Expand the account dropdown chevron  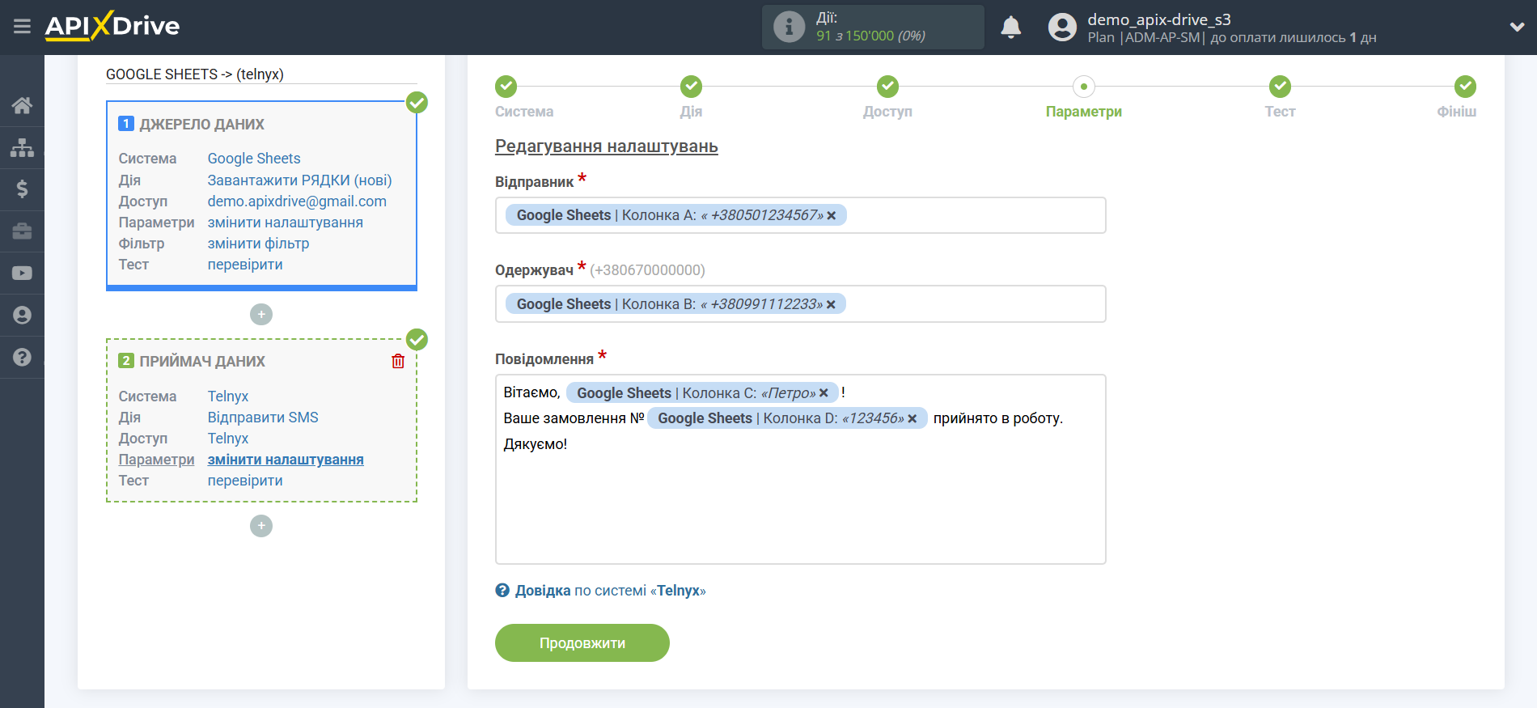[1517, 28]
